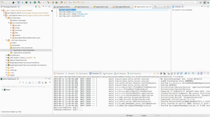Open the Problems tab
Image resolution: width=210 pixels, height=117 pixels.
click(x=59, y=74)
